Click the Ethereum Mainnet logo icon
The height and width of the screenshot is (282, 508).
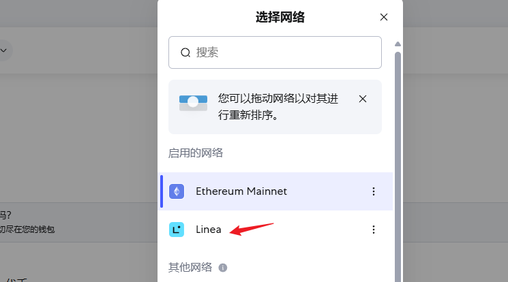[x=177, y=191]
